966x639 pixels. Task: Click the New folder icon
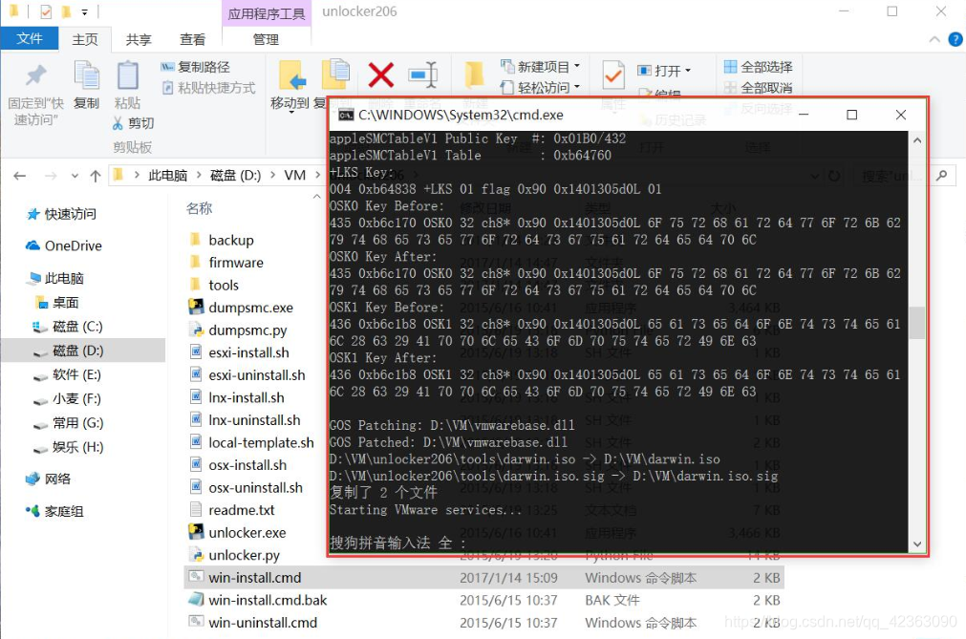tap(474, 75)
